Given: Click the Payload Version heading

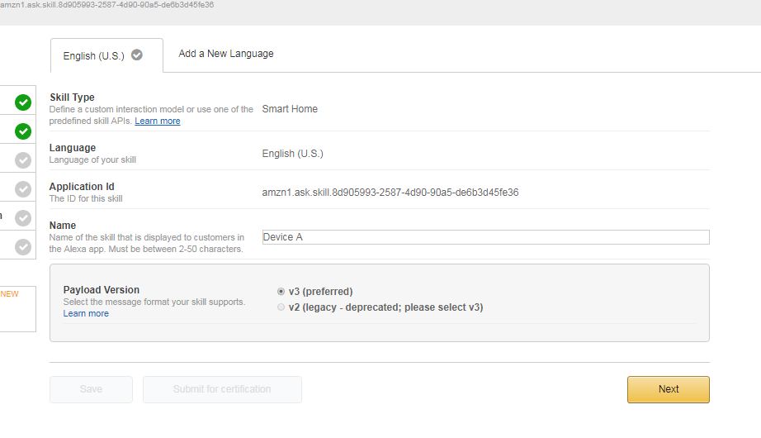Looking at the screenshot, I should click(x=102, y=290).
